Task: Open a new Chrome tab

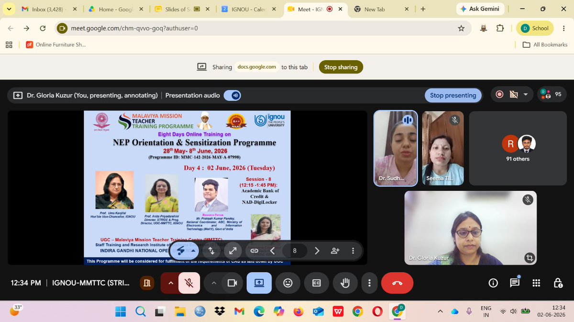Action: tap(423, 9)
